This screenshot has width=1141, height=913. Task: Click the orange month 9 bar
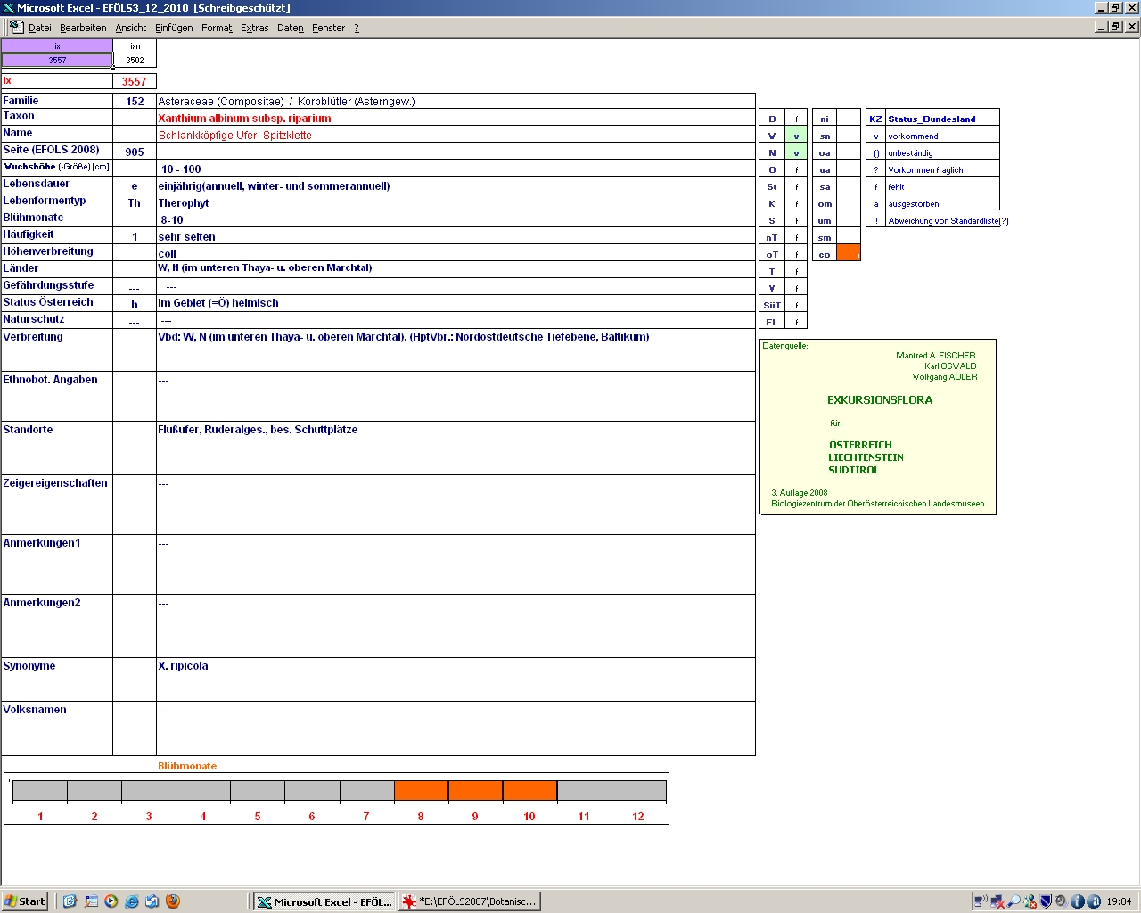pyautogui.click(x=475, y=791)
